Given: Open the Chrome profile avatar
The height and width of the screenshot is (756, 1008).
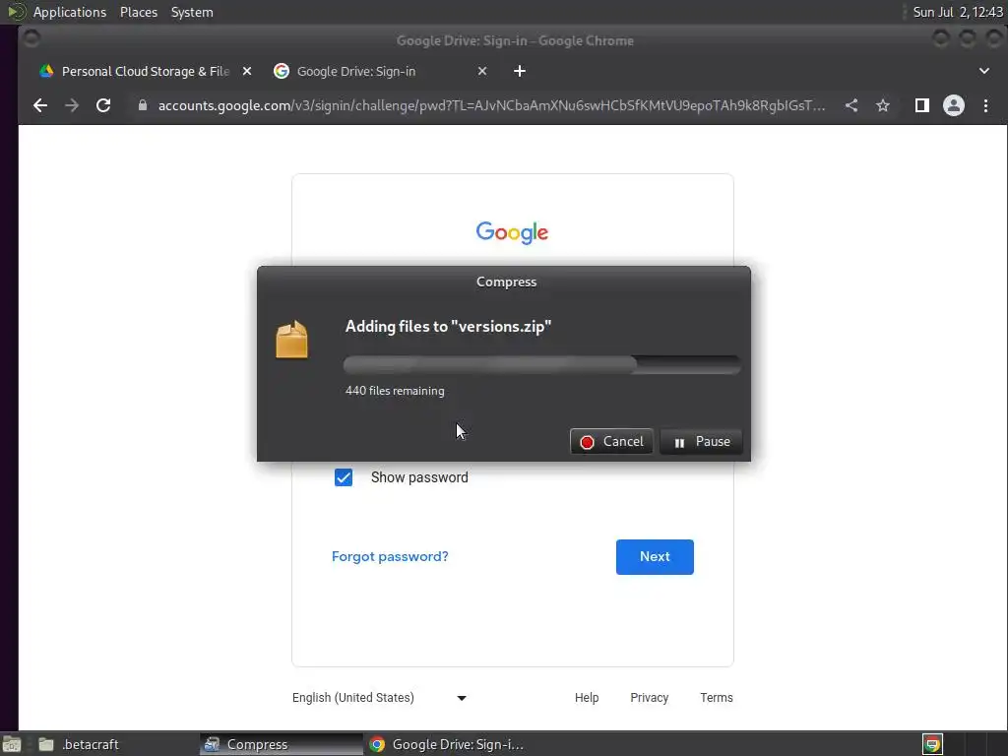Looking at the screenshot, I should click(x=953, y=105).
